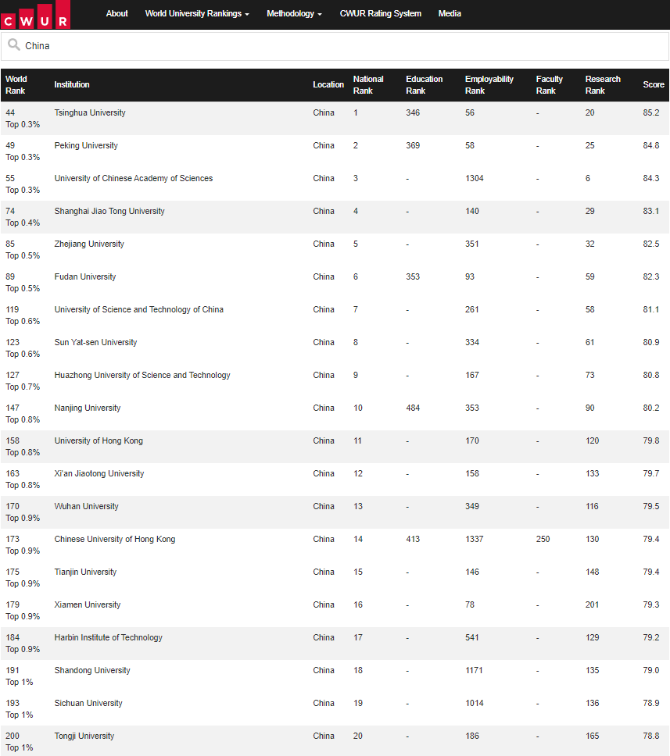Viewport: 670px width, 756px height.
Task: Sort by Education Rank header
Action: point(425,85)
